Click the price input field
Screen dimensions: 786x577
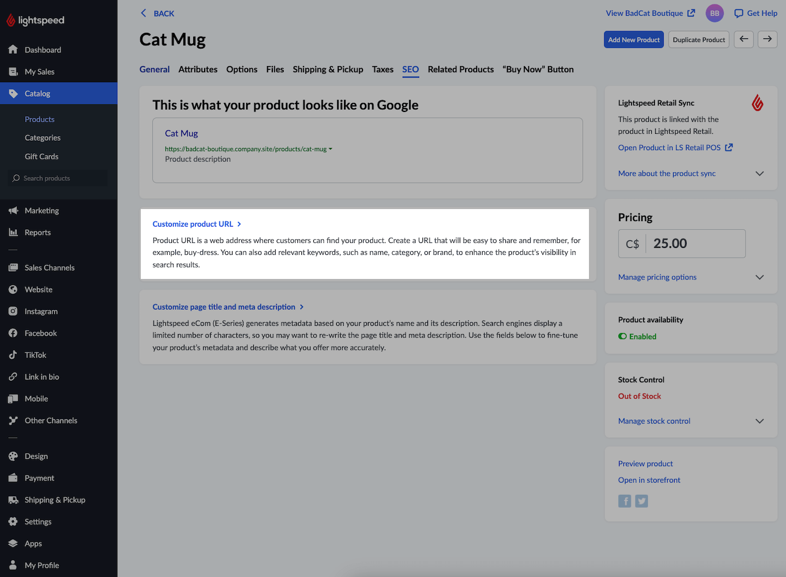click(x=695, y=243)
